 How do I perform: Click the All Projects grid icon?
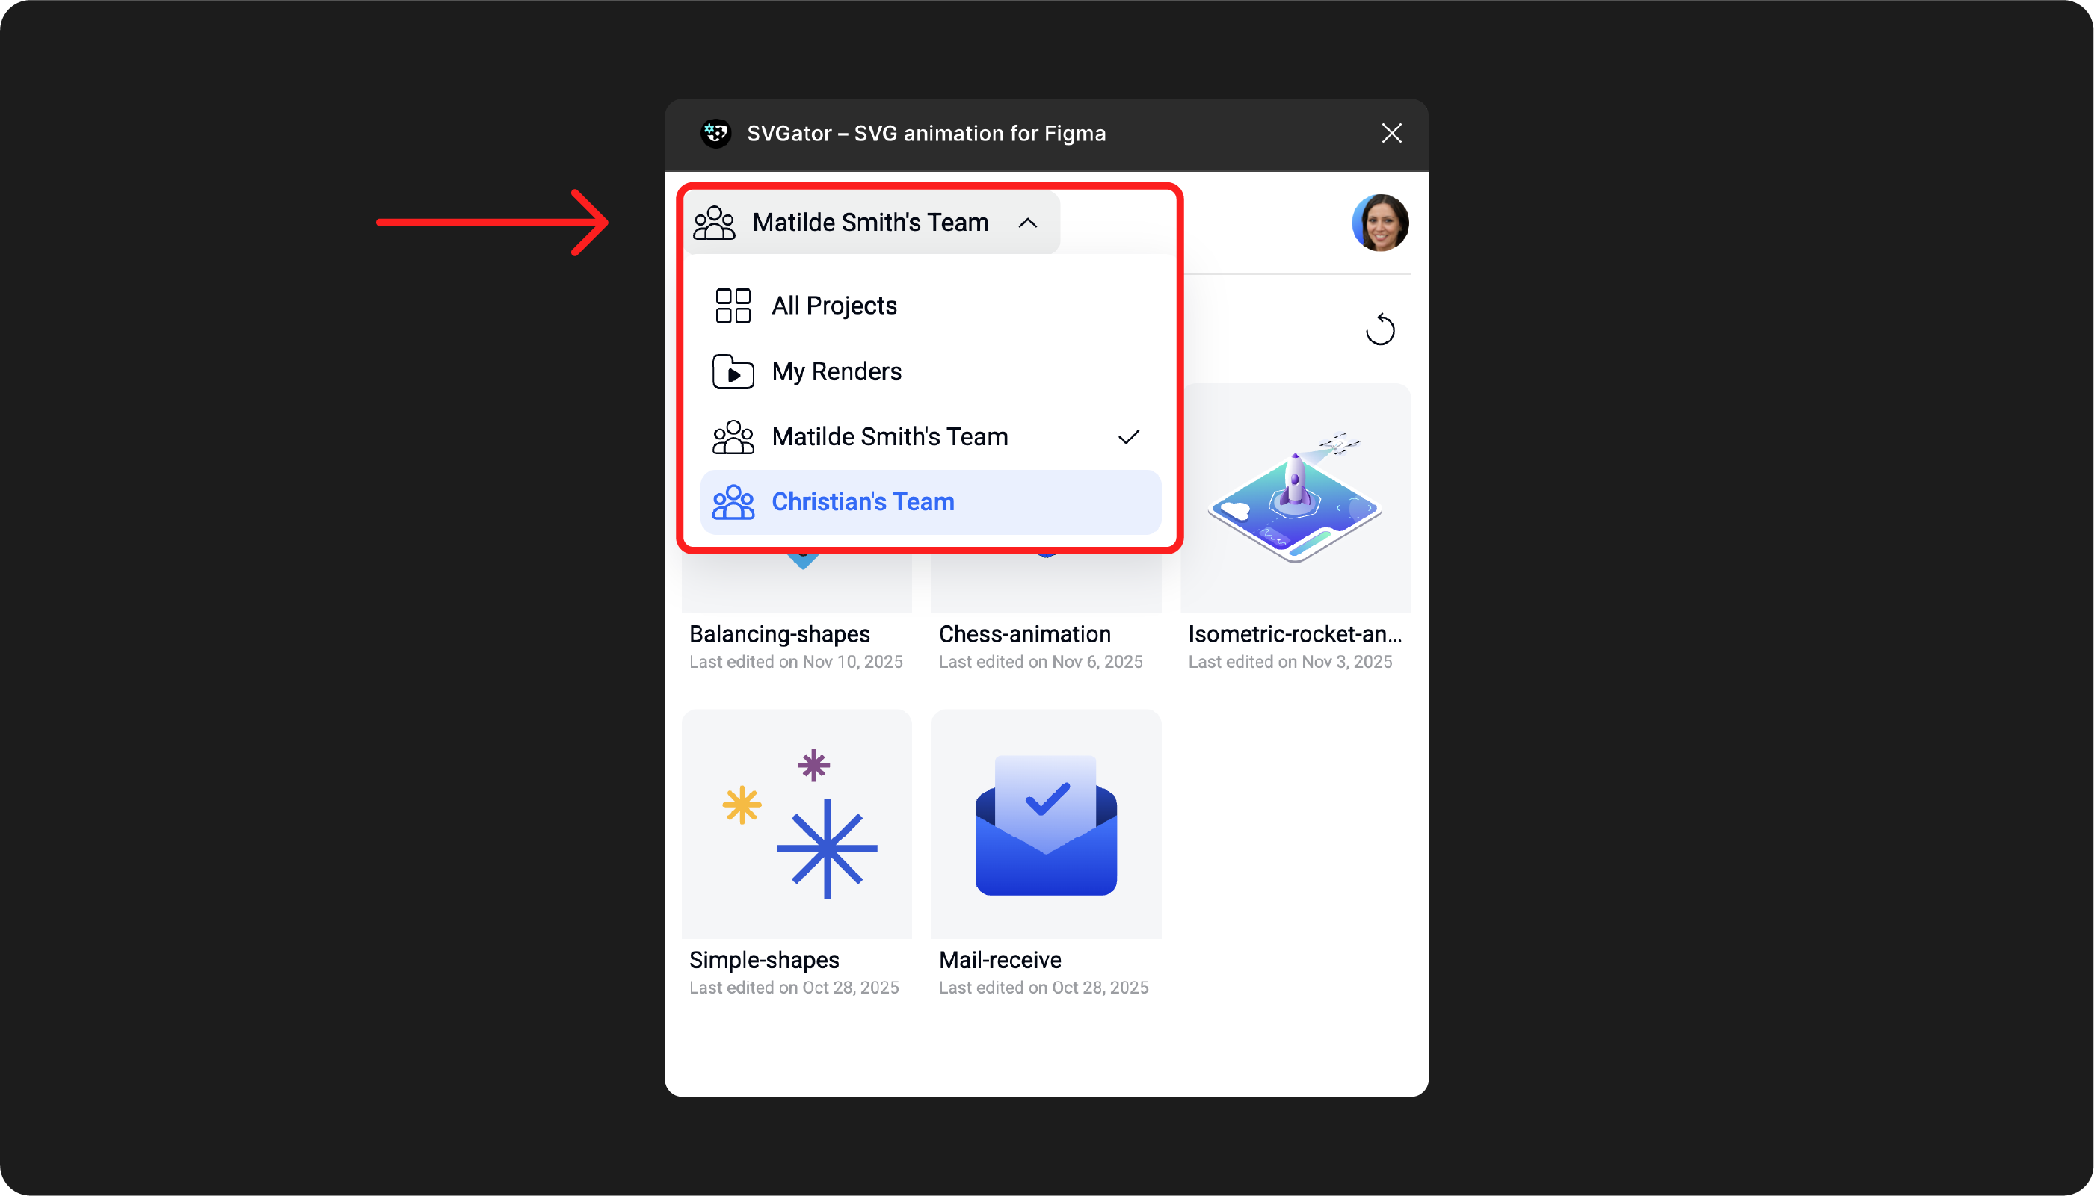pyautogui.click(x=732, y=306)
